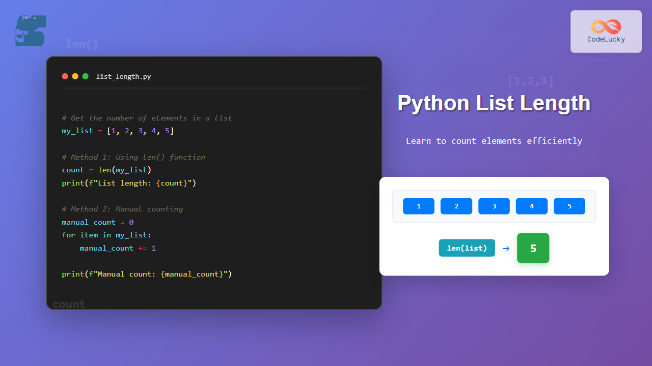The height and width of the screenshot is (366, 652).
Task: Click the my_list assignment code line
Action: pos(118,131)
